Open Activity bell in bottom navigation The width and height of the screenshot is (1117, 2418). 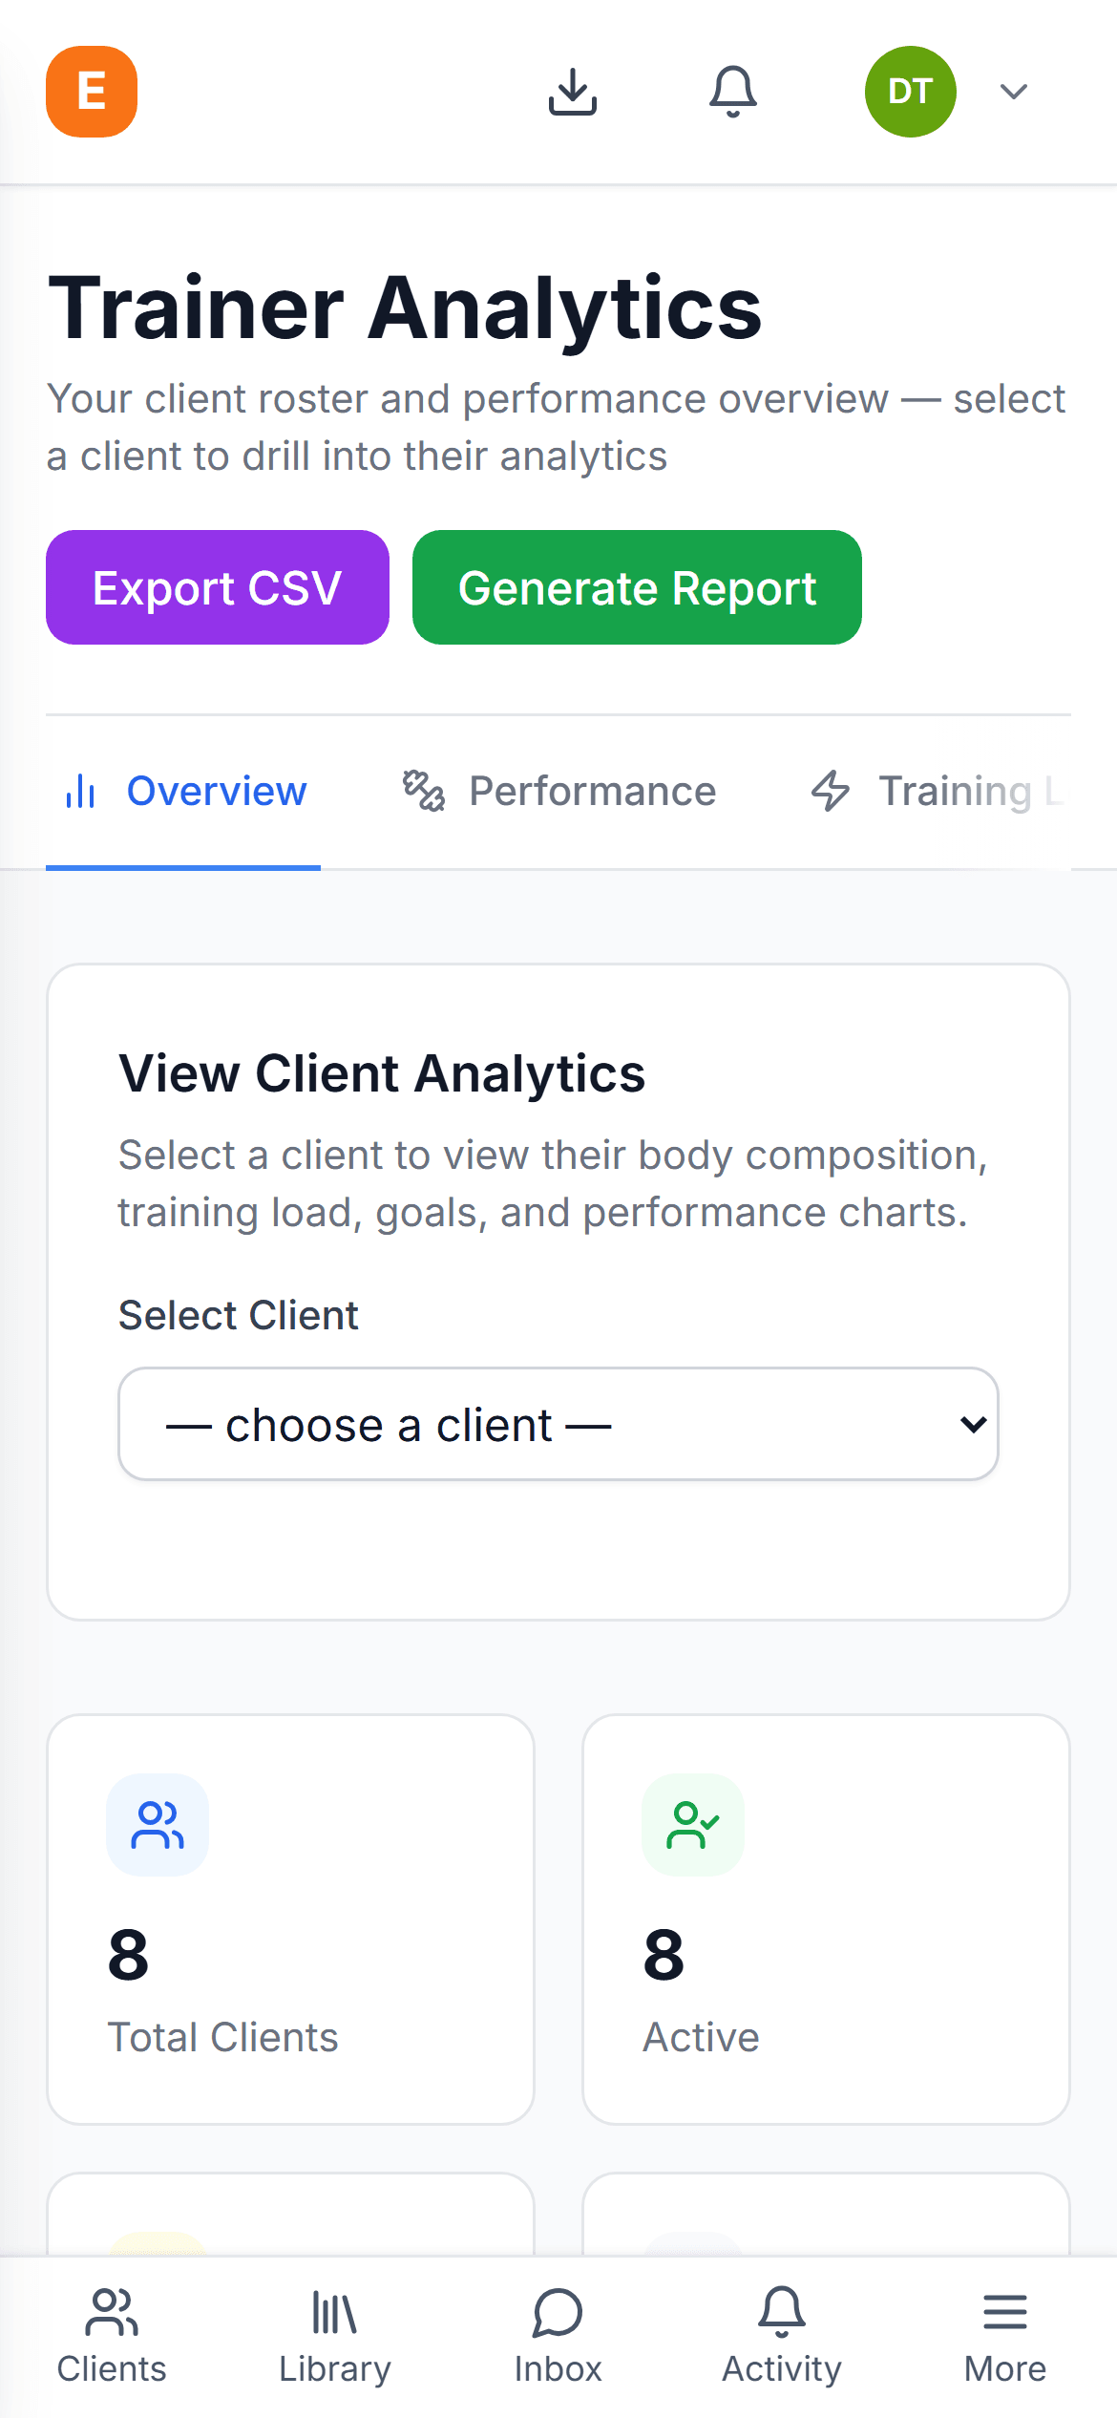[782, 2336]
